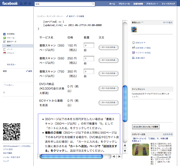
Task: Click 編集 next to 概要
Action: point(29,71)
